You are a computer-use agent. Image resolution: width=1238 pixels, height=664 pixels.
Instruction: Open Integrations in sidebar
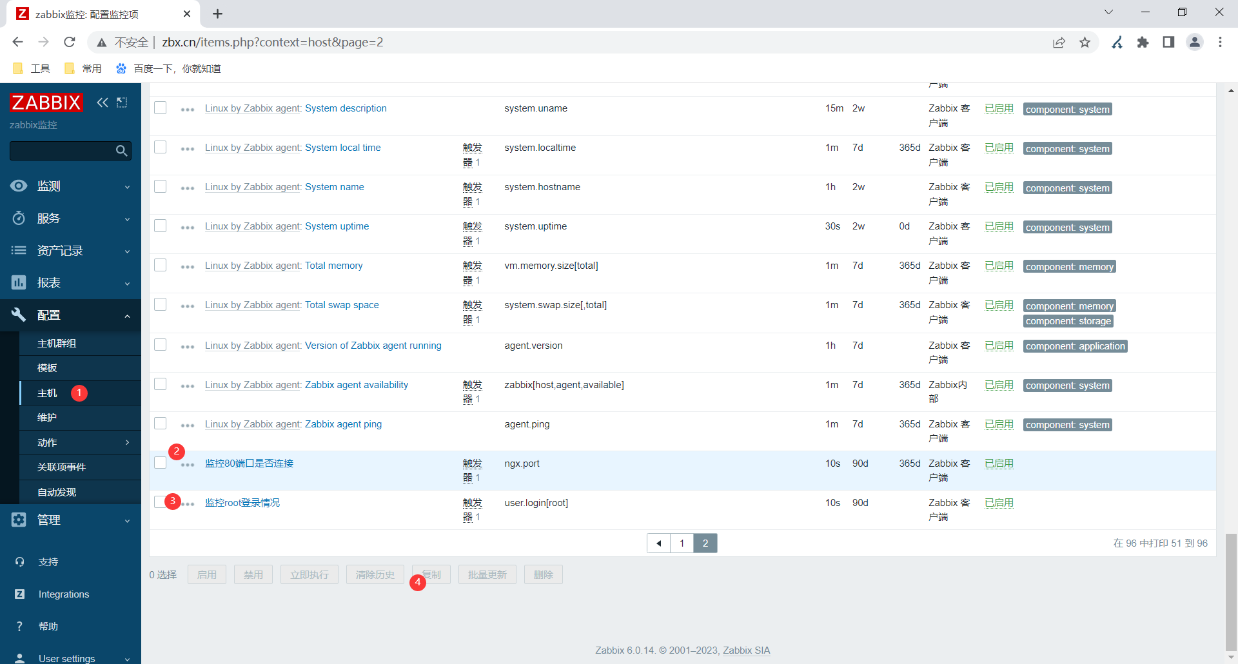pos(64,594)
